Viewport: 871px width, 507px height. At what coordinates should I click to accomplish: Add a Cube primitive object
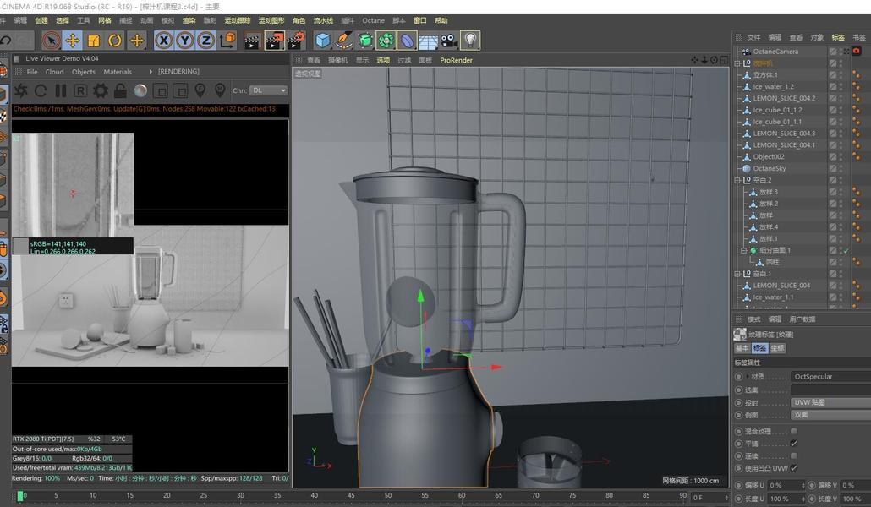(323, 41)
